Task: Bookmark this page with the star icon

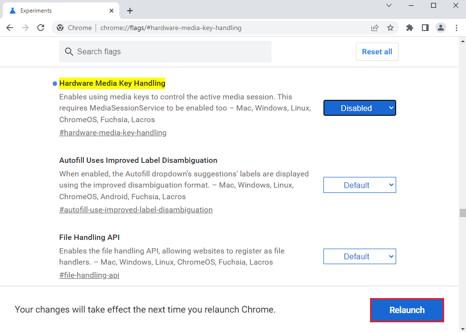Action: coord(390,28)
